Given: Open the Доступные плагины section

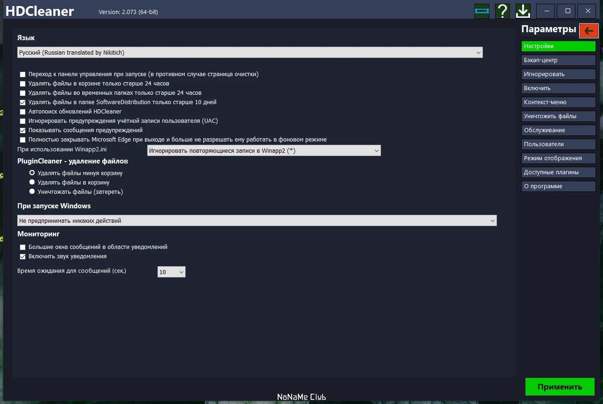Looking at the screenshot, I should (x=559, y=172).
